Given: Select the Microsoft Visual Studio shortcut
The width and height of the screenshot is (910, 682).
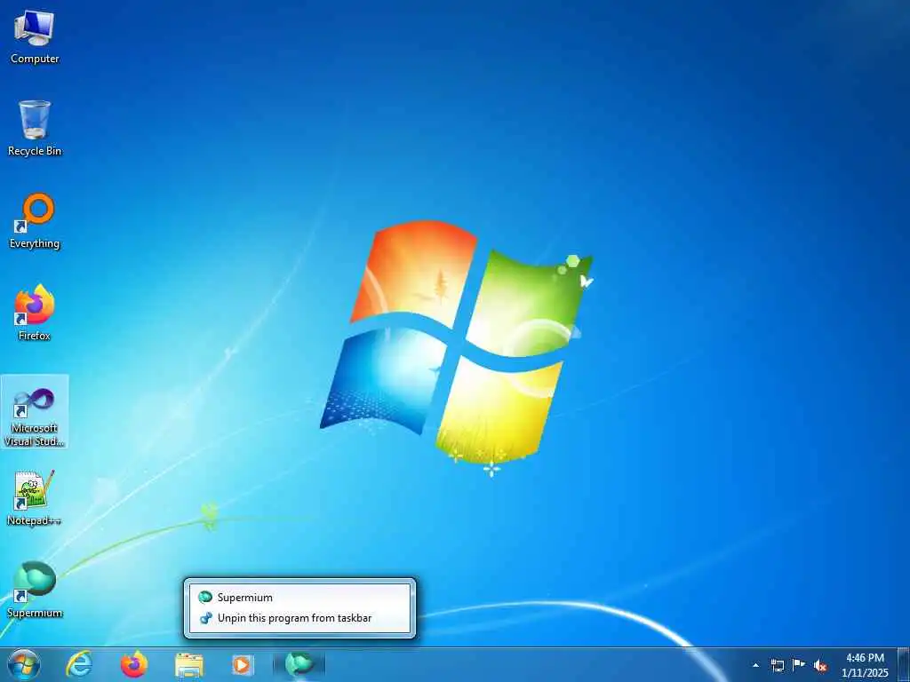Looking at the screenshot, I should [x=35, y=412].
